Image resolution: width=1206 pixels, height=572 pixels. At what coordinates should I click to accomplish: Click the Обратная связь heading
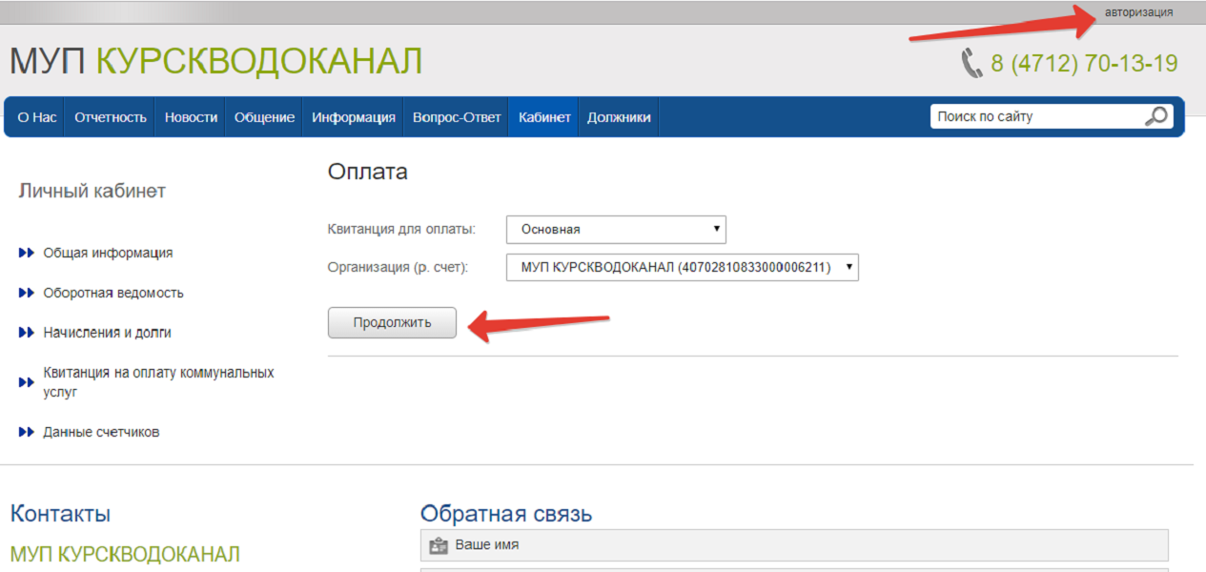point(506,514)
